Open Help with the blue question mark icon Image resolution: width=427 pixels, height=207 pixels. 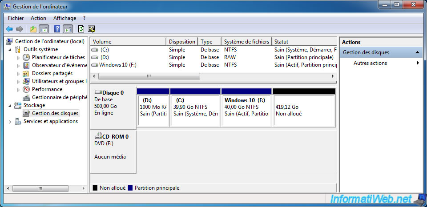pos(57,29)
